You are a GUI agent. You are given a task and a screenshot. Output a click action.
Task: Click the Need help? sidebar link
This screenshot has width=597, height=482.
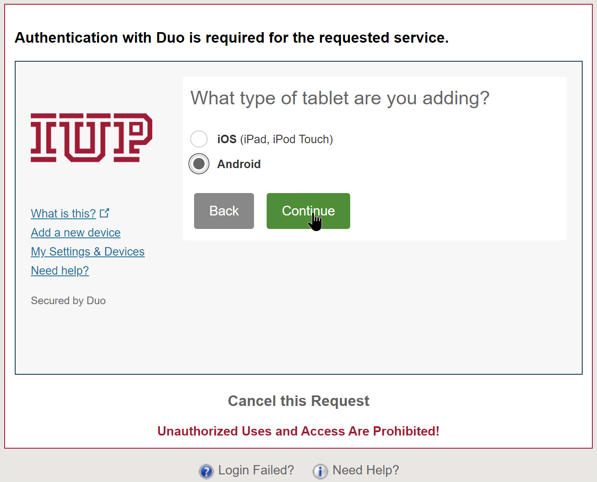pos(60,271)
